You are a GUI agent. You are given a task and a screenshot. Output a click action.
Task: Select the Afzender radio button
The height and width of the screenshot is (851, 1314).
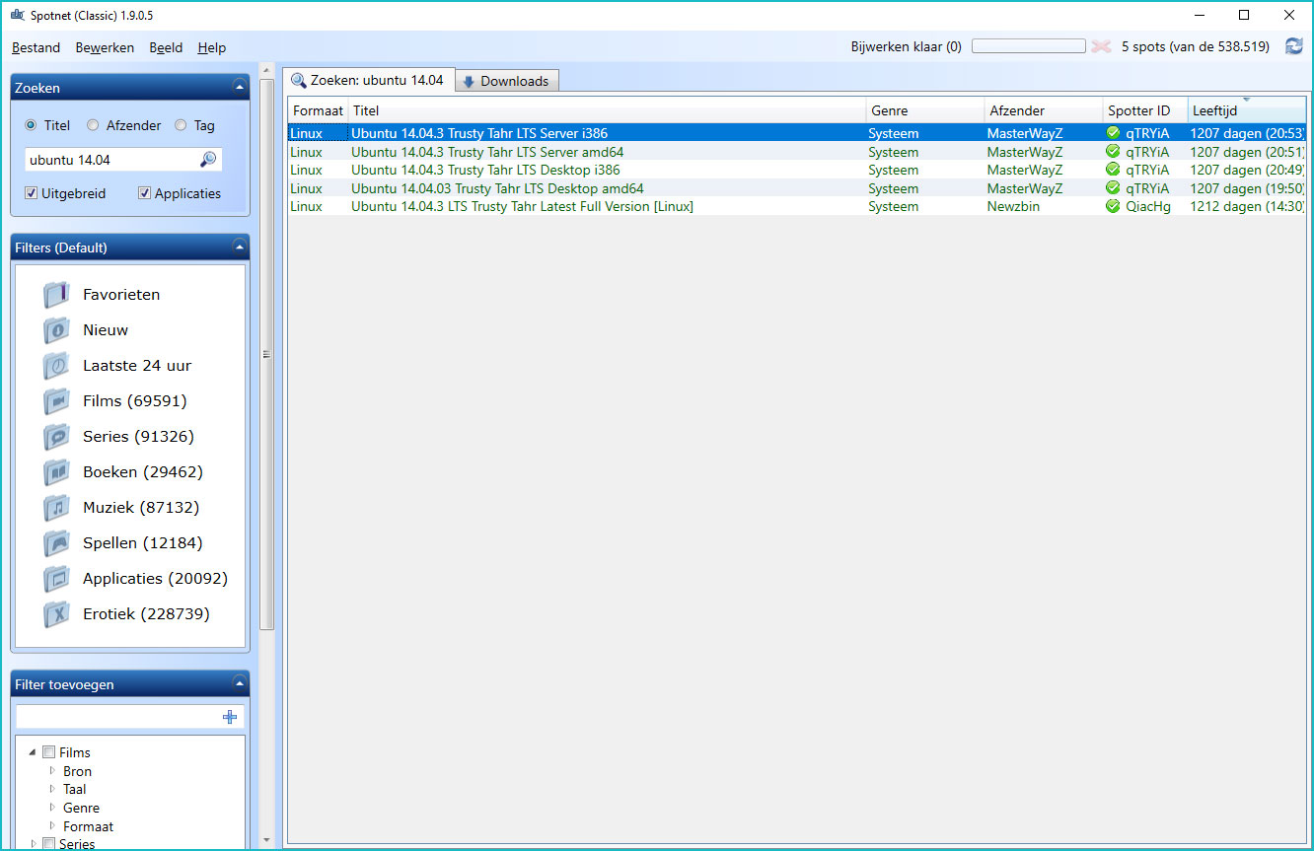pos(93,125)
